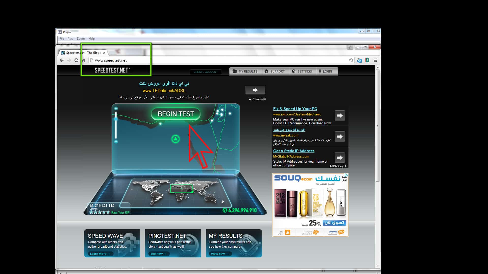Click the white server dot below BEGIN TEST

tap(160, 124)
